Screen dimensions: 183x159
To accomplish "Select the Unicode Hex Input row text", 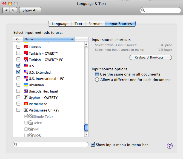I will [43, 91].
